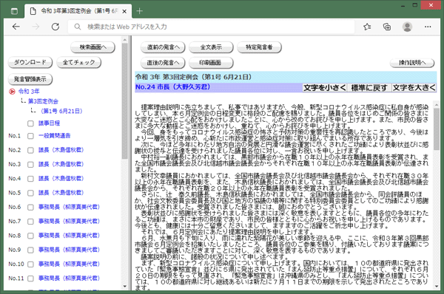
Task: Open the 第3回定例会 tree node
Action: [x=43, y=101]
